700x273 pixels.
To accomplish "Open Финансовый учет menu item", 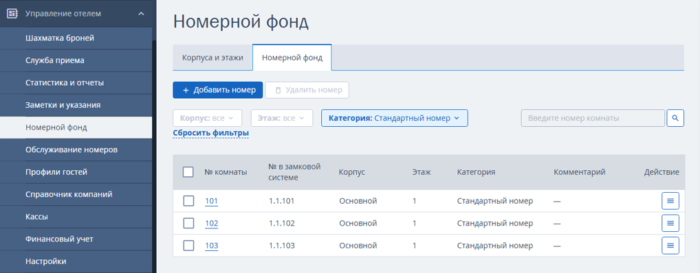I will [76, 239].
